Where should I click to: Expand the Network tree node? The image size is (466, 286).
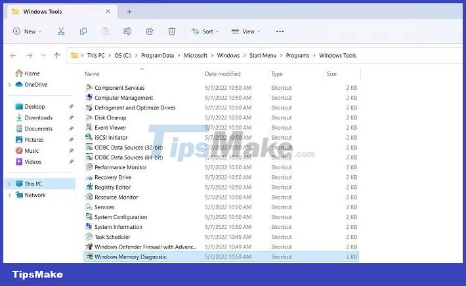coord(9,195)
